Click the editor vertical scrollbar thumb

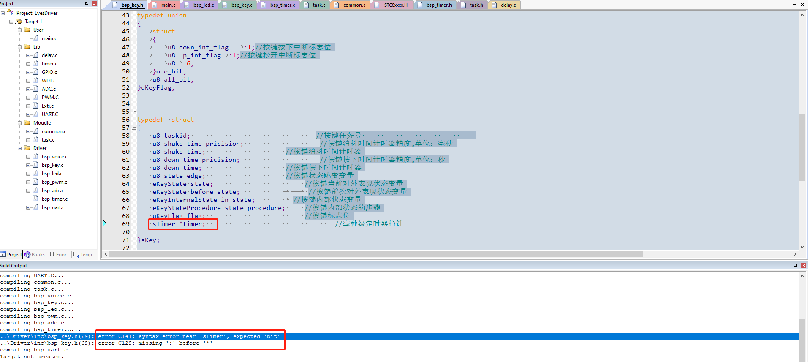[802, 147]
